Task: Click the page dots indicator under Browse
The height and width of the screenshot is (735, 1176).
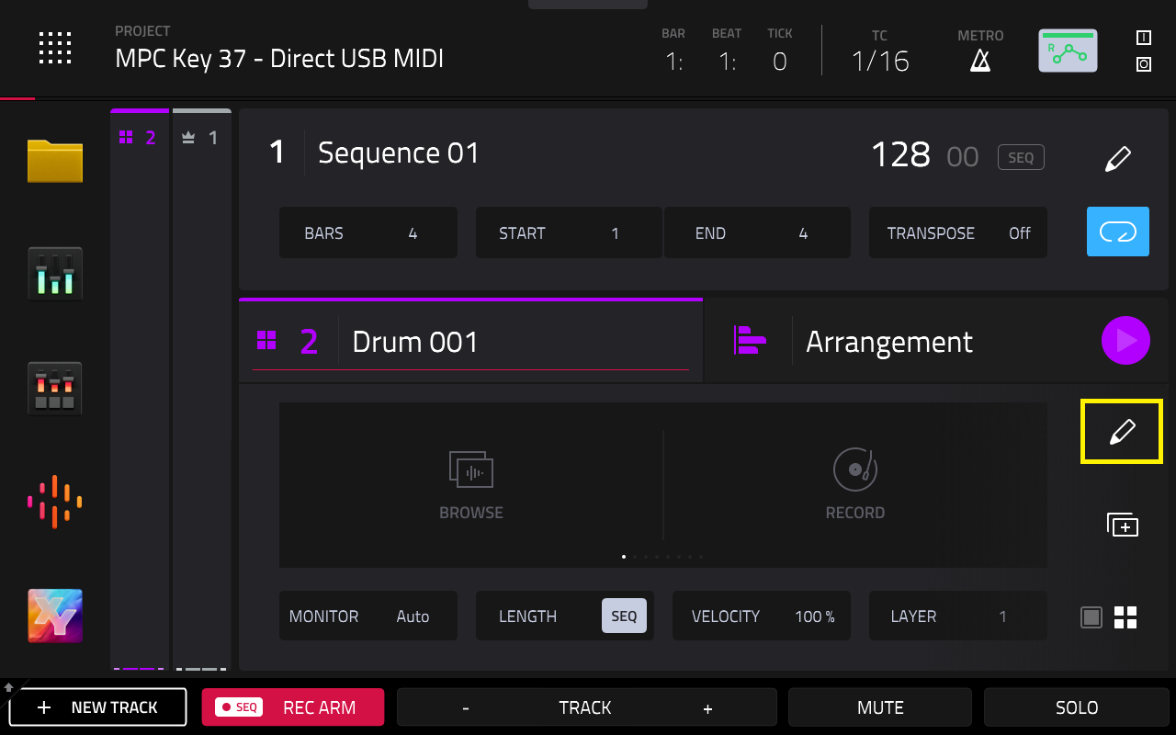Action: (662, 557)
